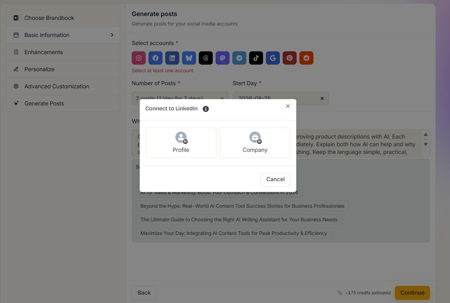Click the scroll up arrow of the topic textarea
The height and width of the screenshot is (303, 450).
tap(426, 135)
